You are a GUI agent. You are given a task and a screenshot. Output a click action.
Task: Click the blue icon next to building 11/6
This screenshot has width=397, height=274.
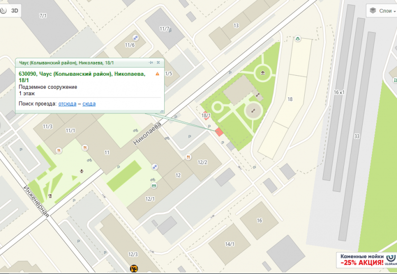tap(135, 38)
